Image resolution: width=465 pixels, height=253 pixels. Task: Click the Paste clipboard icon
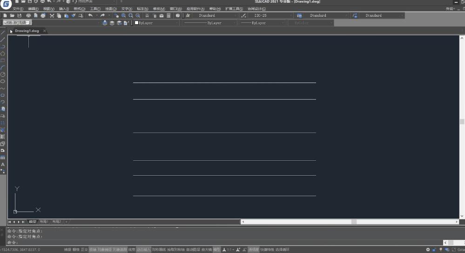[66, 15]
